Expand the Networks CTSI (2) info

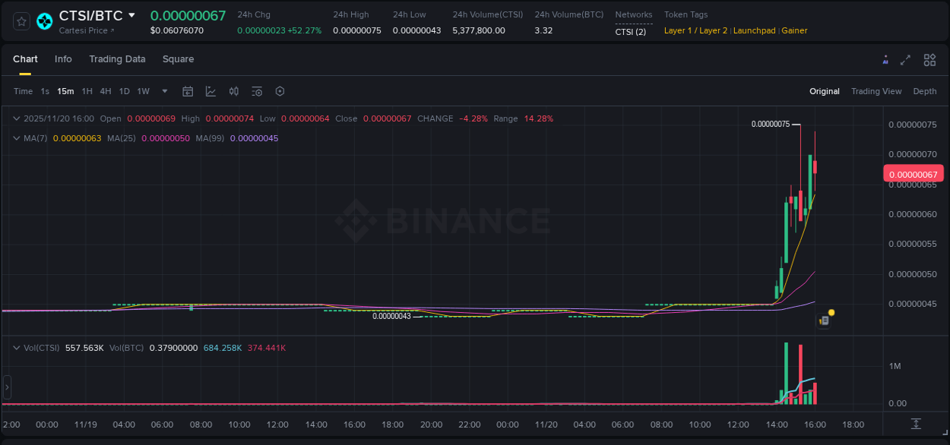tap(631, 30)
